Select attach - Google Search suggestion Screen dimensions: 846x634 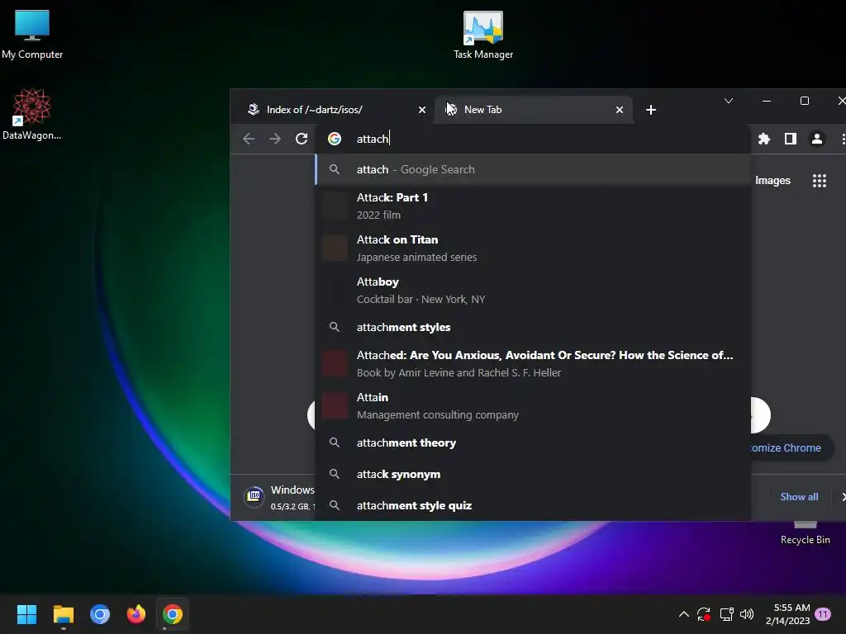click(533, 169)
